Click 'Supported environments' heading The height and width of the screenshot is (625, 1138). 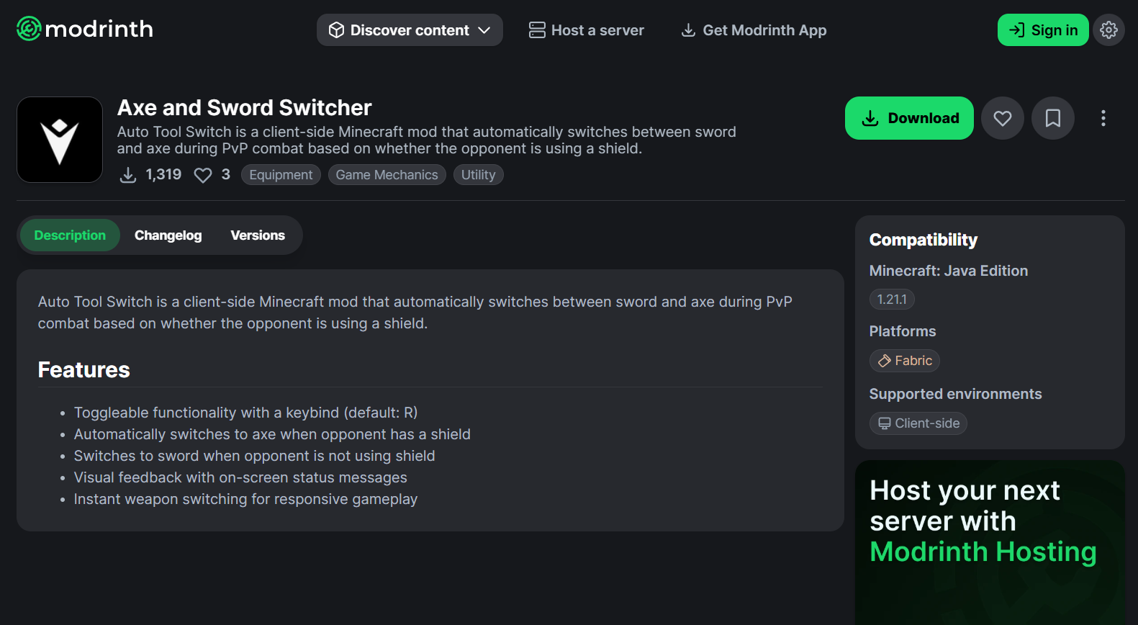coord(955,394)
